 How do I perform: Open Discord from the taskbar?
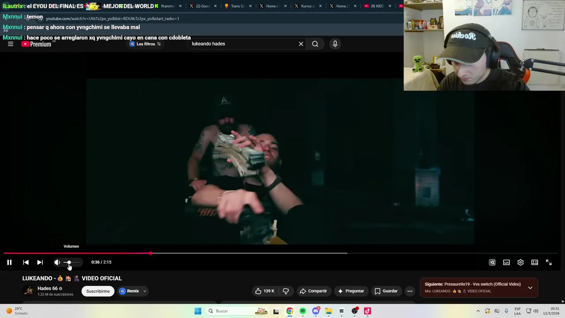click(316, 311)
